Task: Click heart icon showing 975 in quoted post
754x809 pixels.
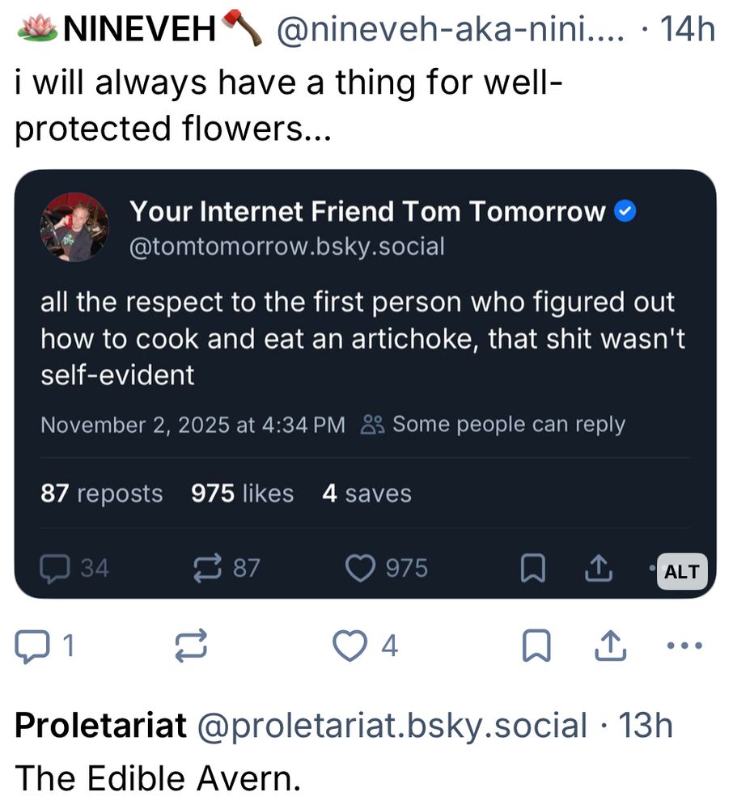Action: tap(361, 569)
